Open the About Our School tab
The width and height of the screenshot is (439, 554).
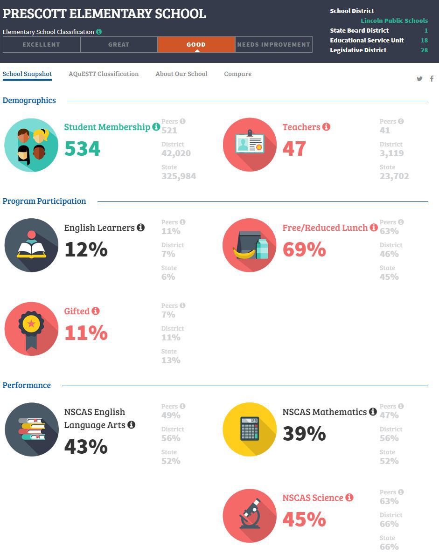[181, 74]
